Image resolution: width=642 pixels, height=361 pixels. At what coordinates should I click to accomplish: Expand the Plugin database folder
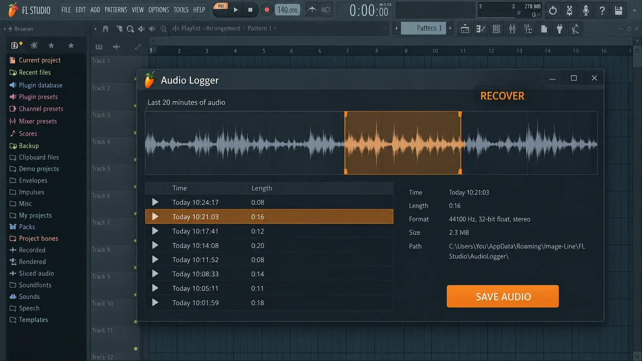pos(36,85)
